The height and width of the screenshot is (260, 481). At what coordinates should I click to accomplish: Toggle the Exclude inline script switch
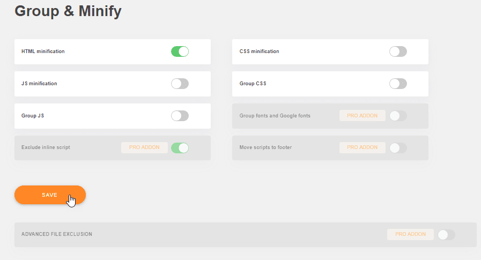coord(180,148)
